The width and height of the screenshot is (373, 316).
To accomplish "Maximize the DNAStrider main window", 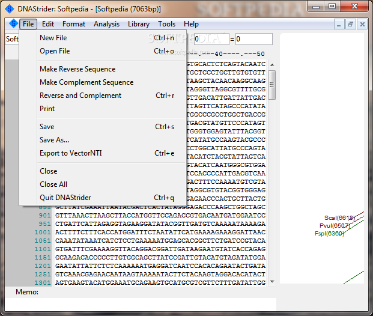I will coord(332,7).
